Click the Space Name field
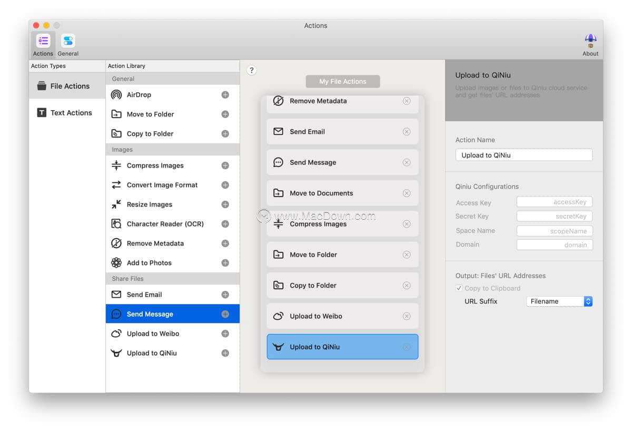Image resolution: width=632 pixels, height=431 pixels. pos(555,231)
